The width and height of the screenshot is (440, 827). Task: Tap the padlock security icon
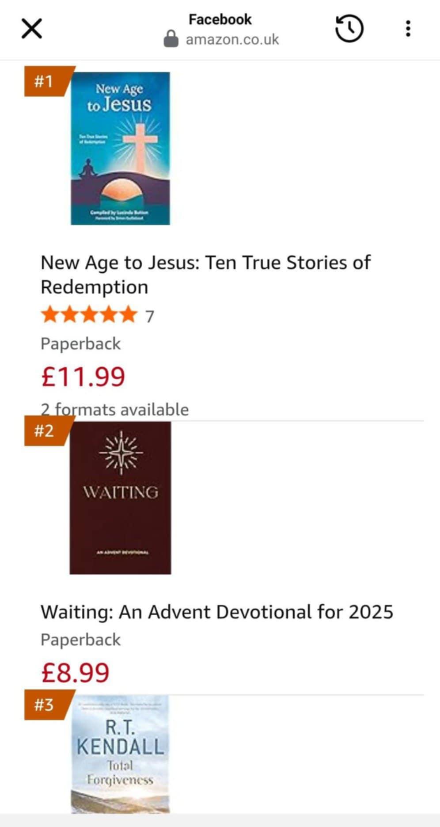[x=171, y=39]
